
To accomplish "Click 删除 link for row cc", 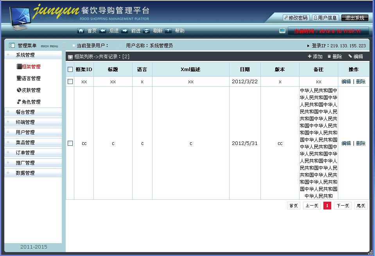I will point(361,143).
